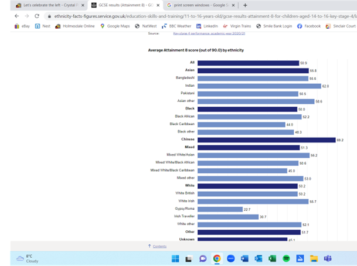Click the Windows Start button

tap(175, 258)
